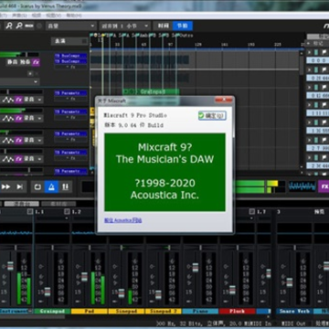The width and height of the screenshot is (329, 329).
Task: Toggle 独奏 solo on the selected track
Action: pos(25,62)
